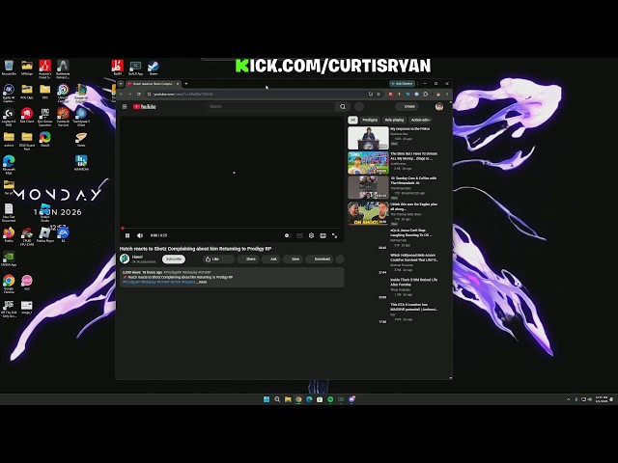Mute the video with the speaker icon
Image resolution: width=618 pixels, height=463 pixels.
(140, 235)
